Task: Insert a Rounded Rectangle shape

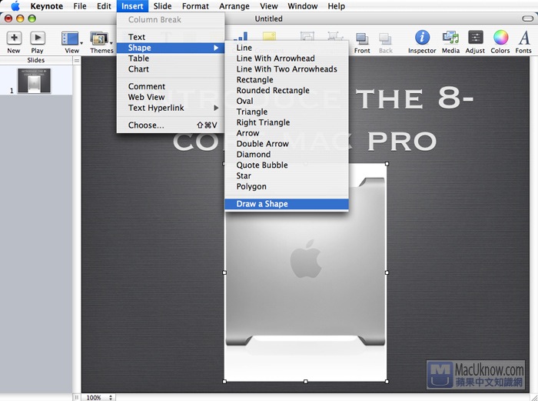Action: pos(287,90)
